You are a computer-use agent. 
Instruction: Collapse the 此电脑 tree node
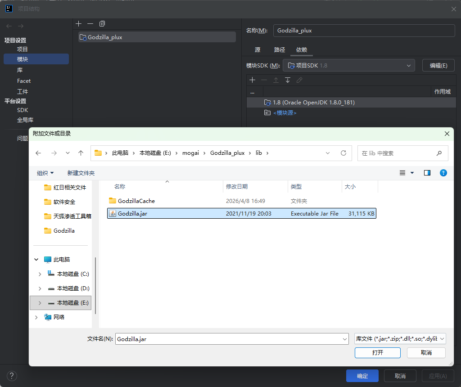click(x=36, y=260)
